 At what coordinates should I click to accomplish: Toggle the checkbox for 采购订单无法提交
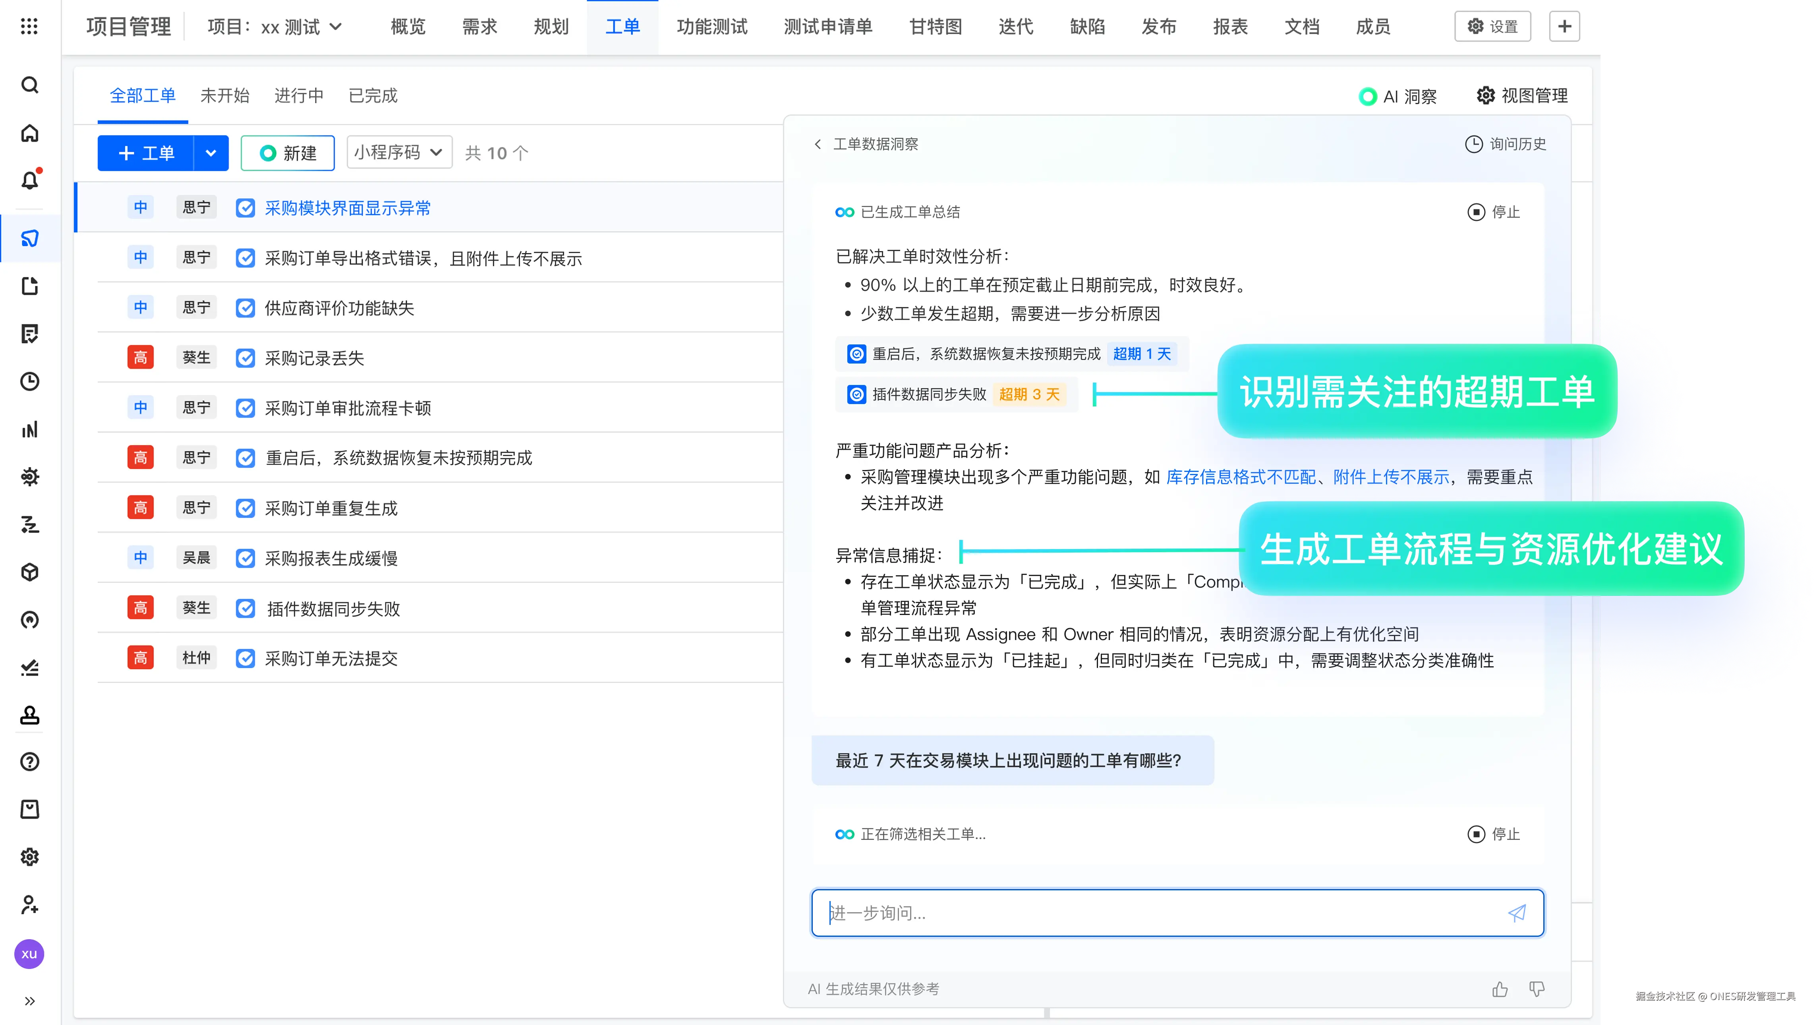tap(245, 658)
